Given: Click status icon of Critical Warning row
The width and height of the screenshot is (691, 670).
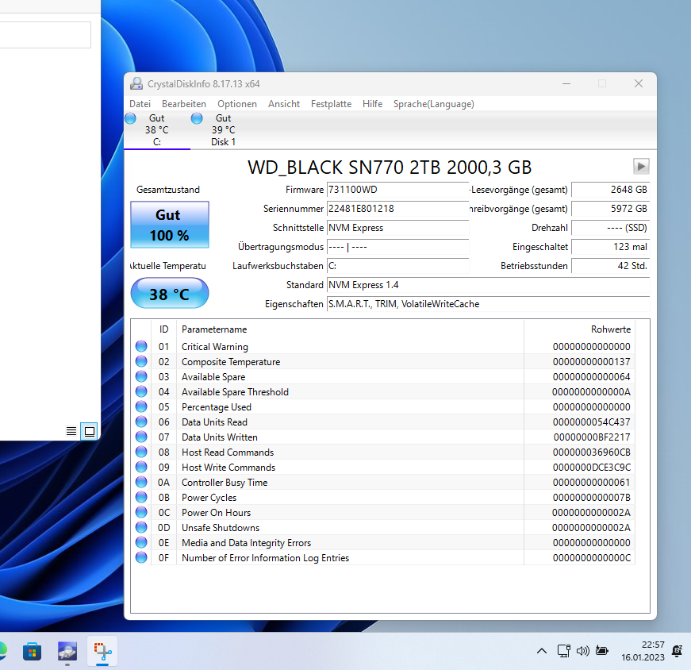Looking at the screenshot, I should pyautogui.click(x=141, y=346).
